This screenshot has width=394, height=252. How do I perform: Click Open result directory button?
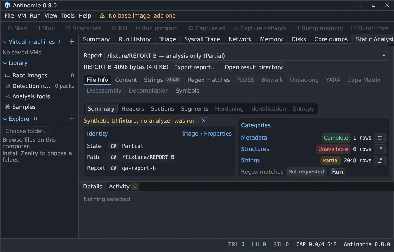coord(254,67)
